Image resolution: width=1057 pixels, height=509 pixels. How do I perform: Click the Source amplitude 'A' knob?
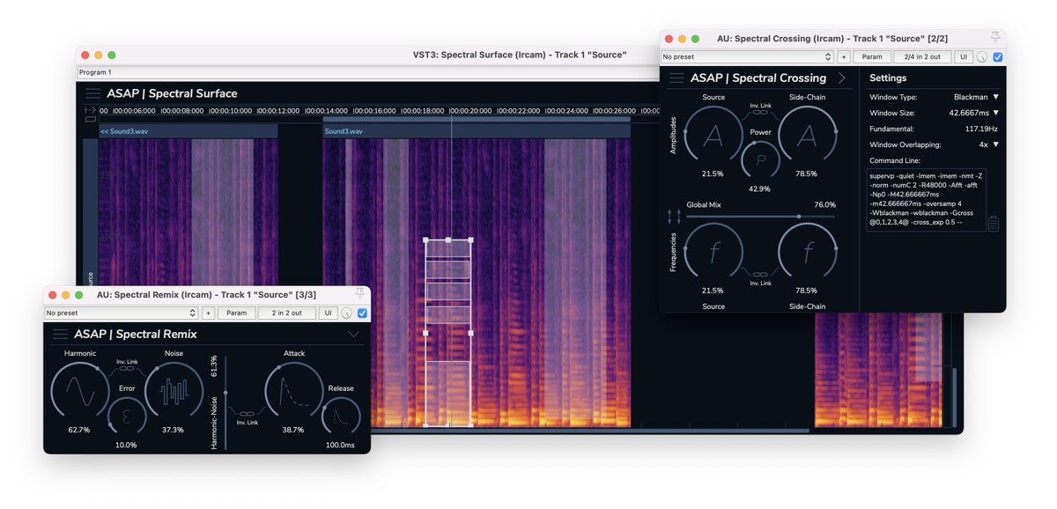click(x=713, y=136)
